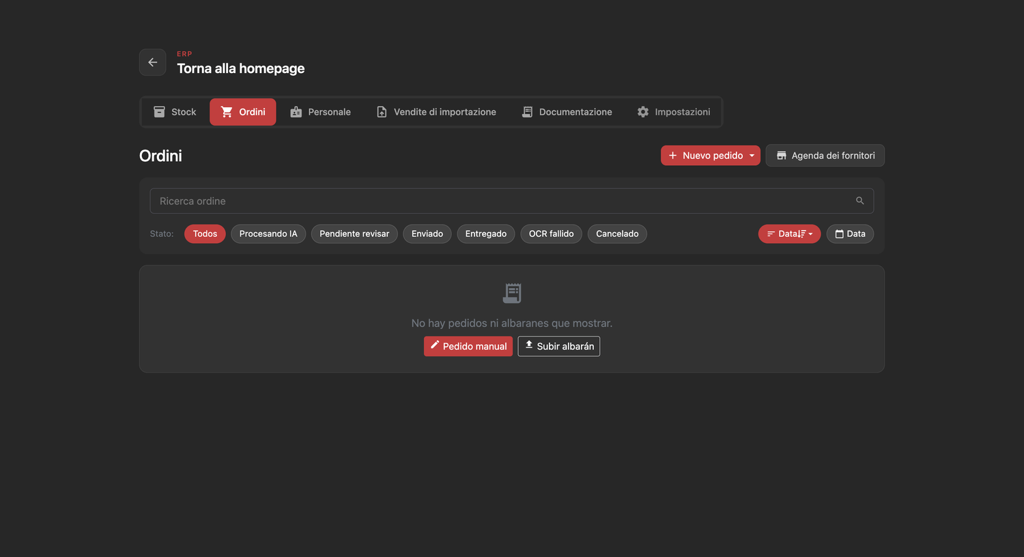This screenshot has height=557, width=1024.
Task: Open the Data calendar picker
Action: point(850,233)
